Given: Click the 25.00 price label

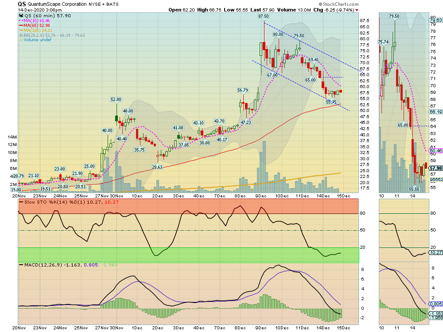Looking at the screenshot, I should tap(89, 166).
